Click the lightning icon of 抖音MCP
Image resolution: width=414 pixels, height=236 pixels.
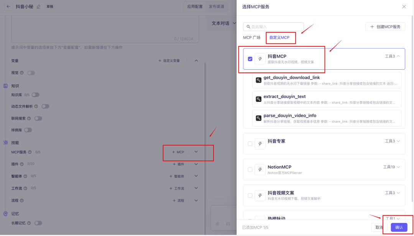click(260, 59)
